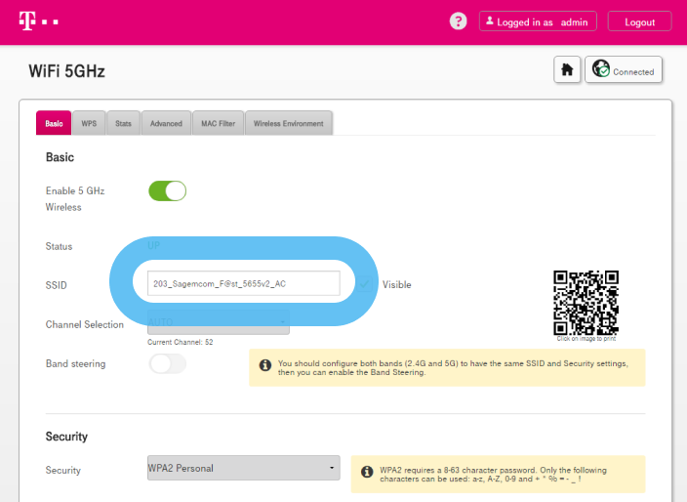Go to the MAC Filter tab

[x=218, y=124]
